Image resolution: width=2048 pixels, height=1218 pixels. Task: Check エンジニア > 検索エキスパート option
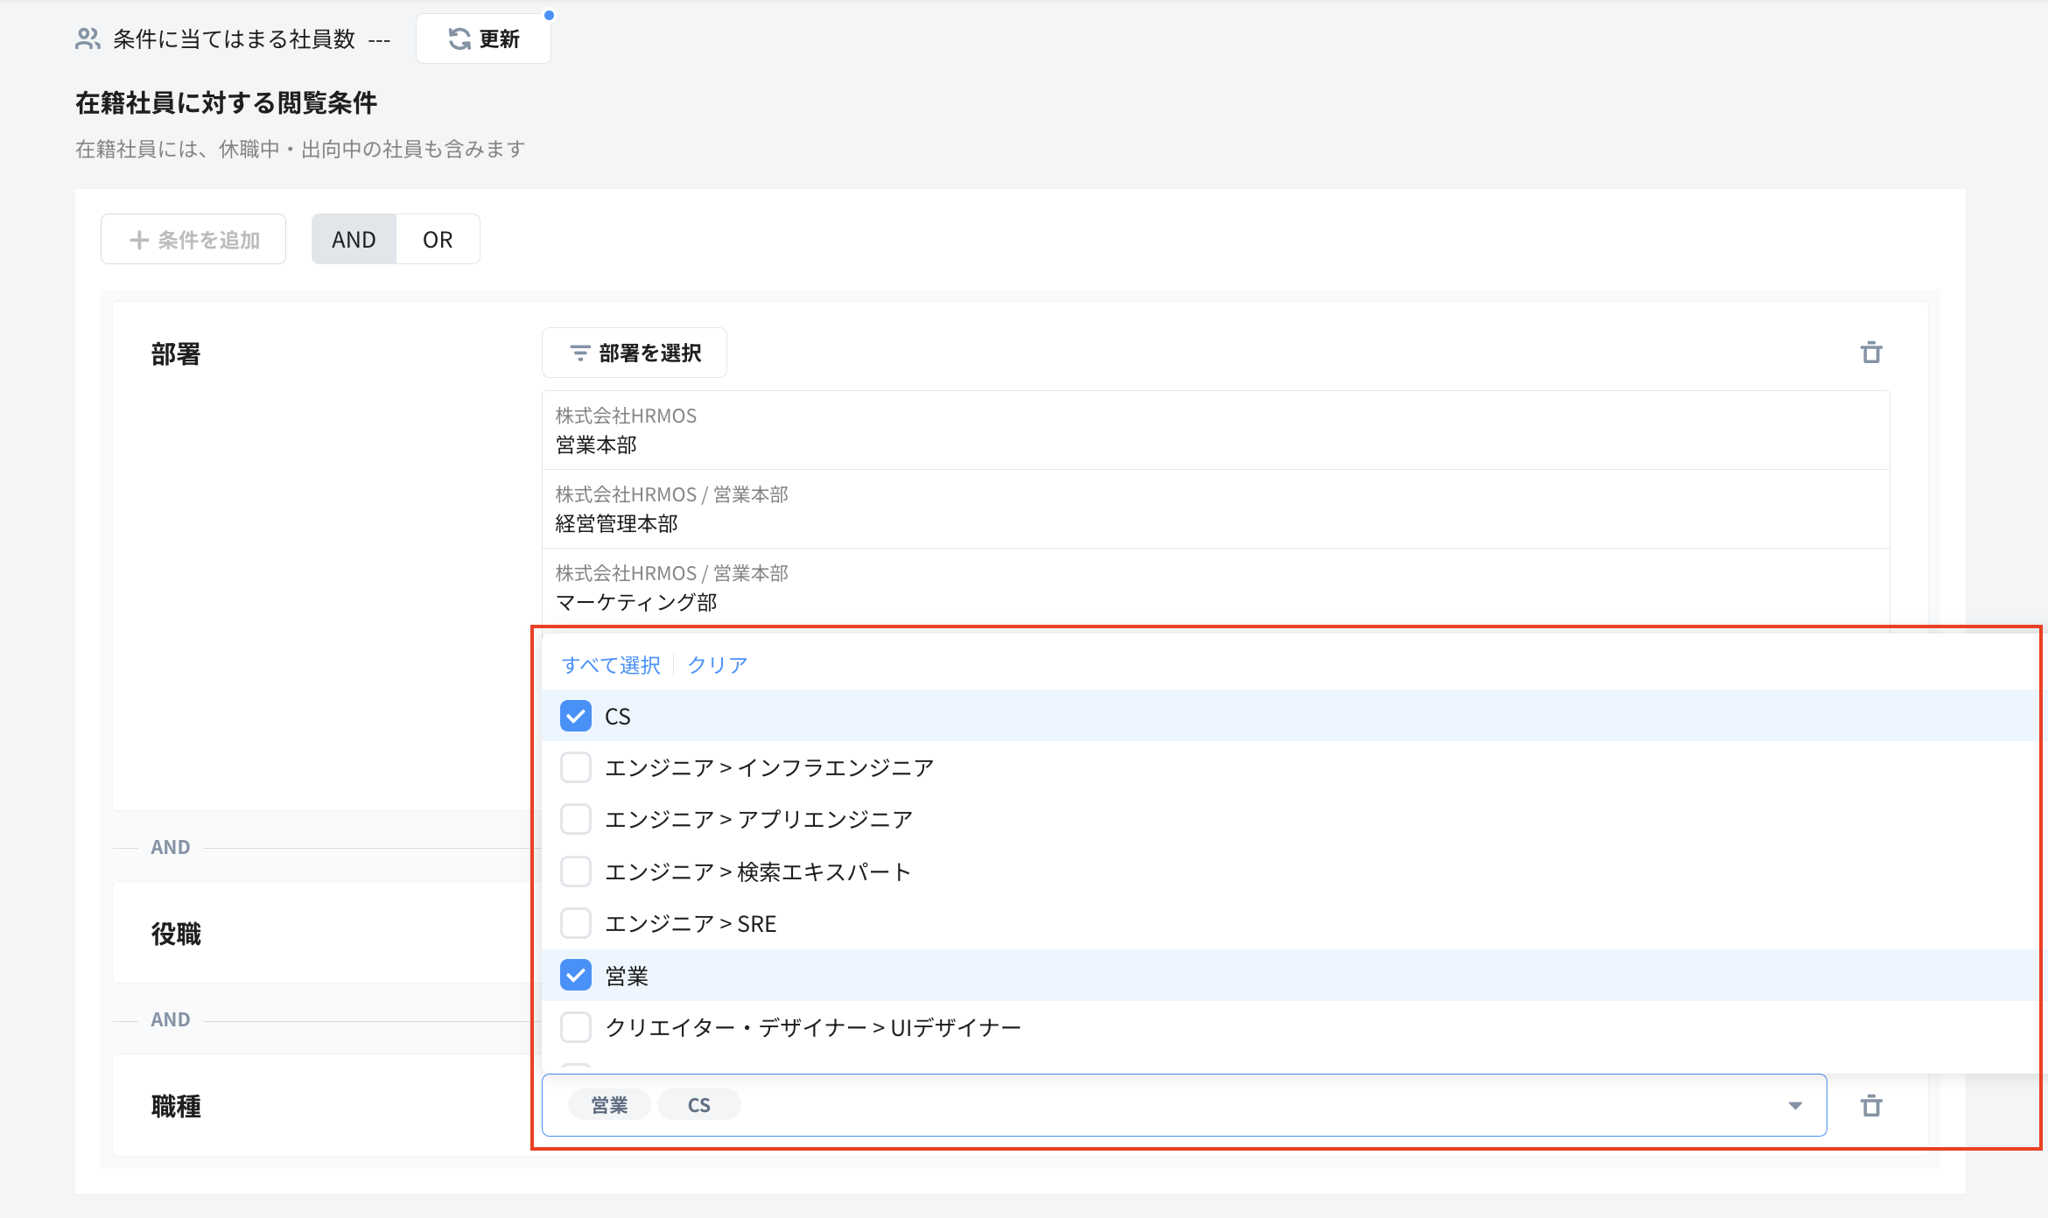(x=576, y=871)
